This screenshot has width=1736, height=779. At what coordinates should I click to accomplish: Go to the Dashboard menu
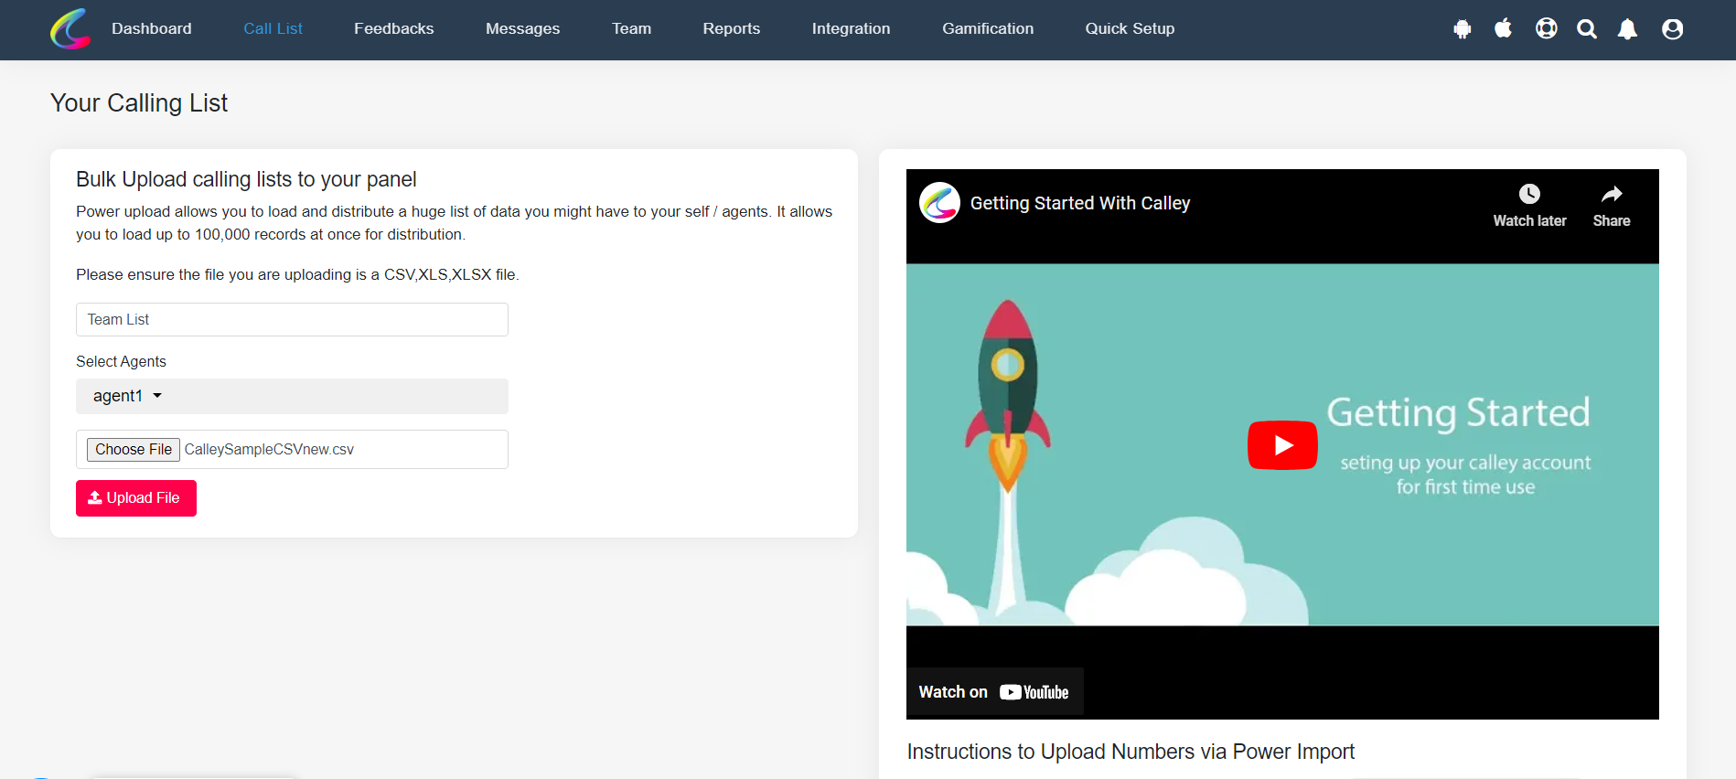[x=152, y=28]
